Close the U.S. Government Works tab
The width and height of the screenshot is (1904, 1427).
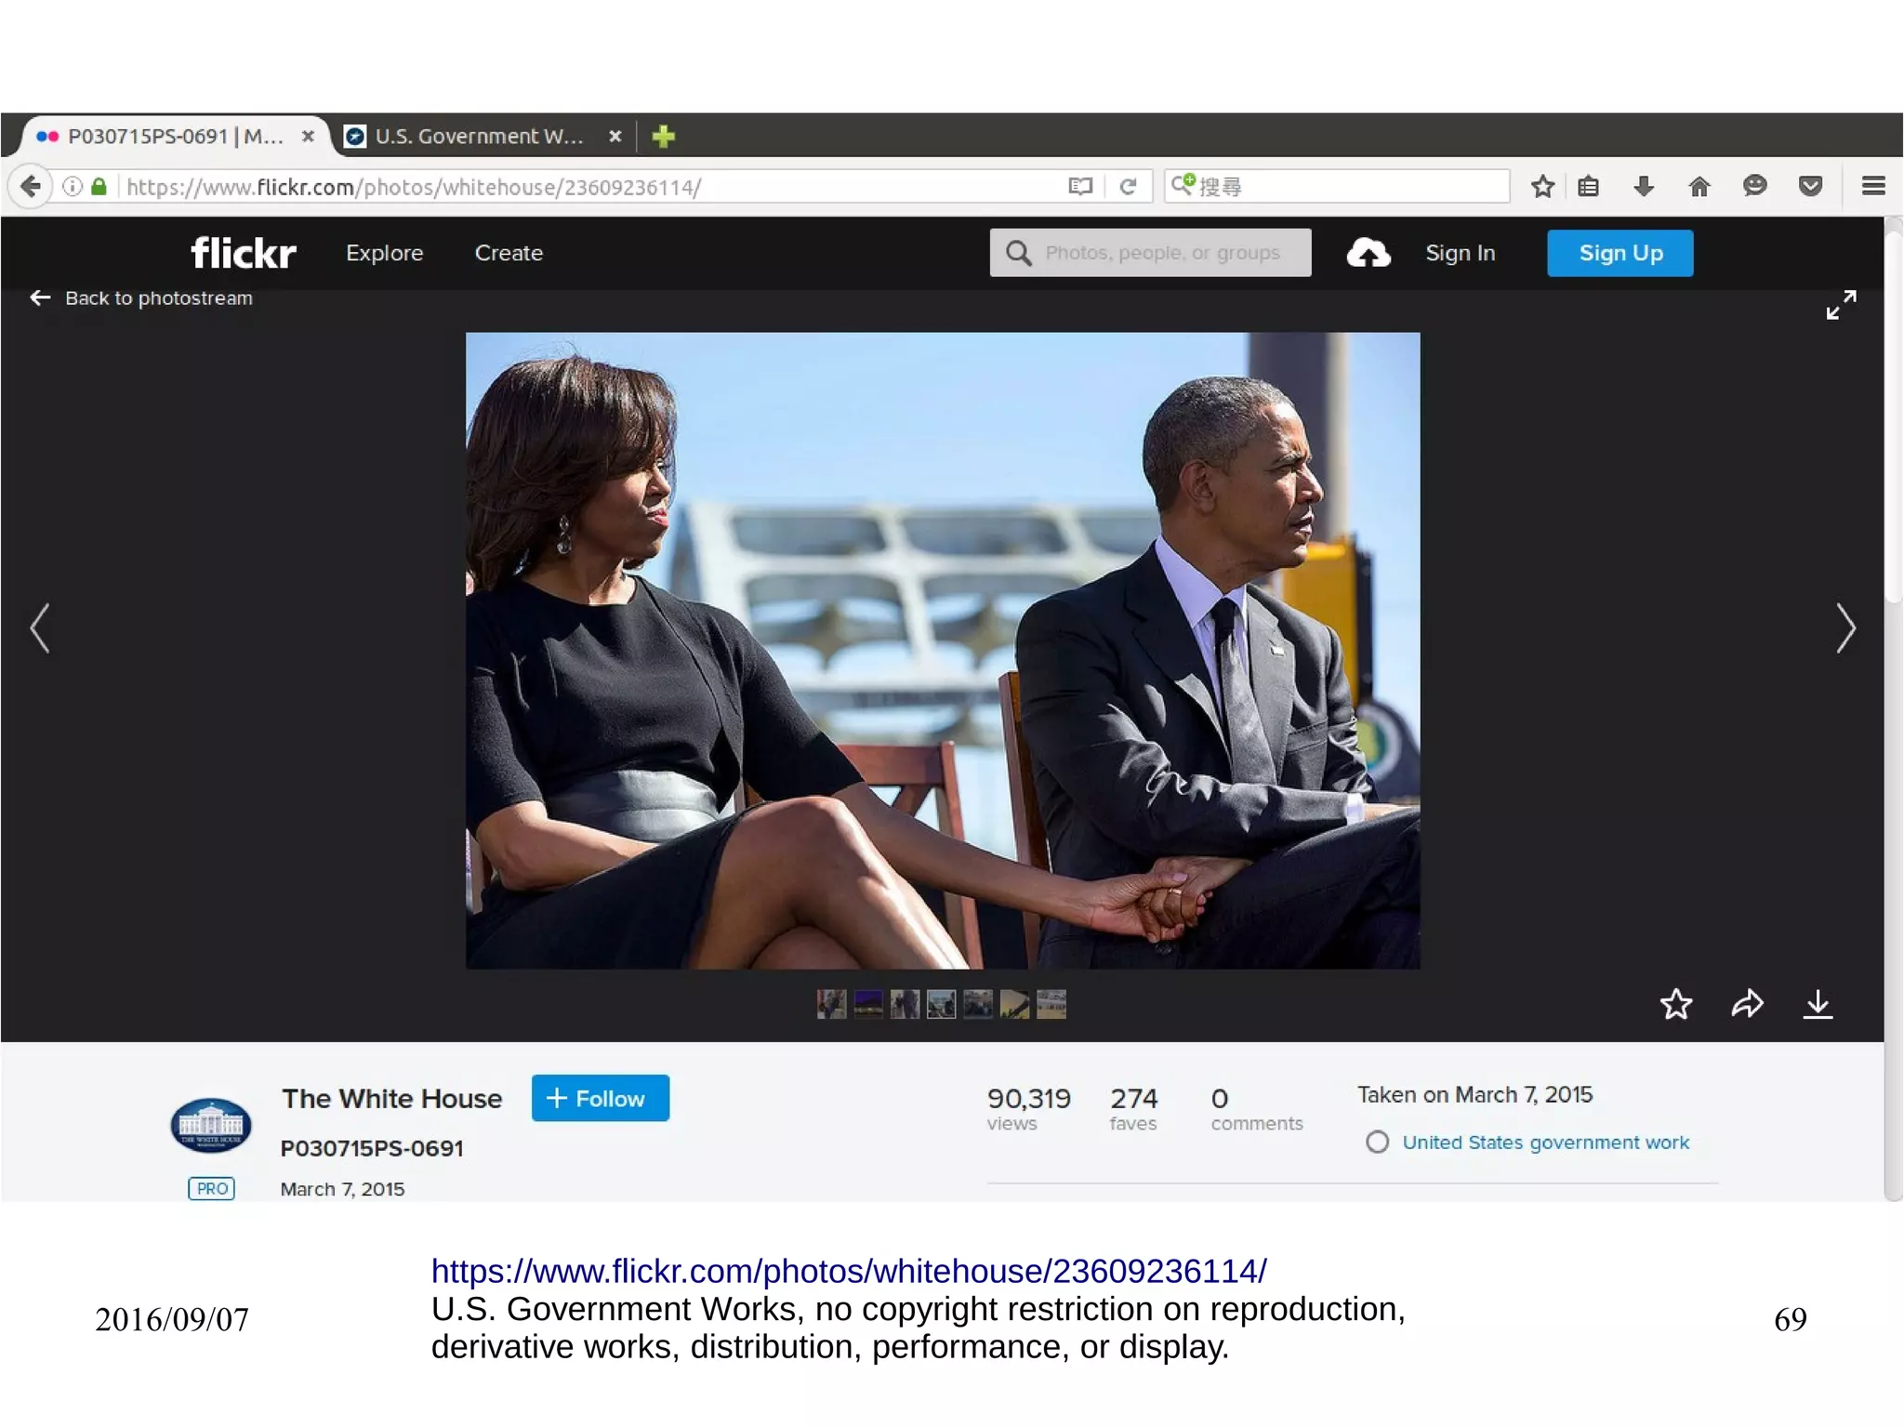pos(615,137)
